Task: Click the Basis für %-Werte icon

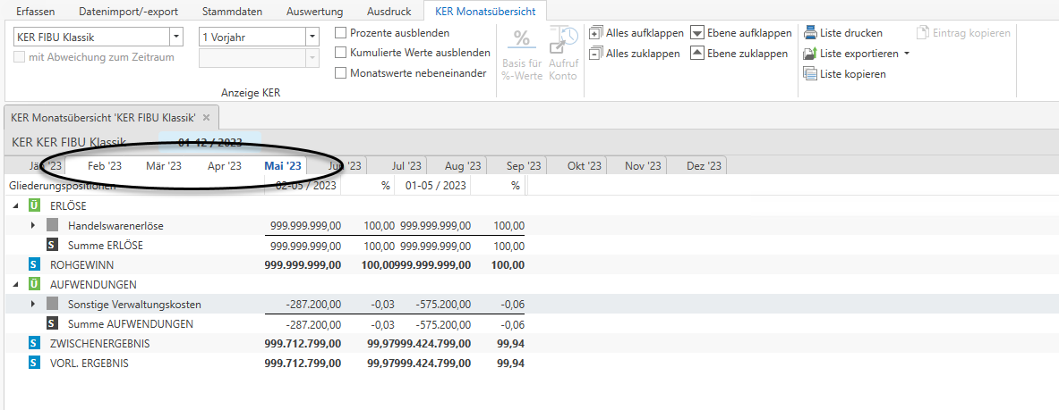Action: pos(521,40)
